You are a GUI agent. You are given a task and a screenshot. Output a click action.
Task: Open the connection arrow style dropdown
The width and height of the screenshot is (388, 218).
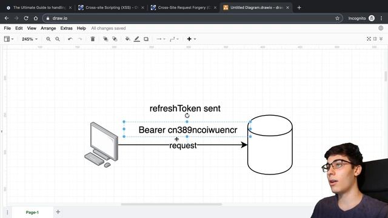click(x=161, y=39)
